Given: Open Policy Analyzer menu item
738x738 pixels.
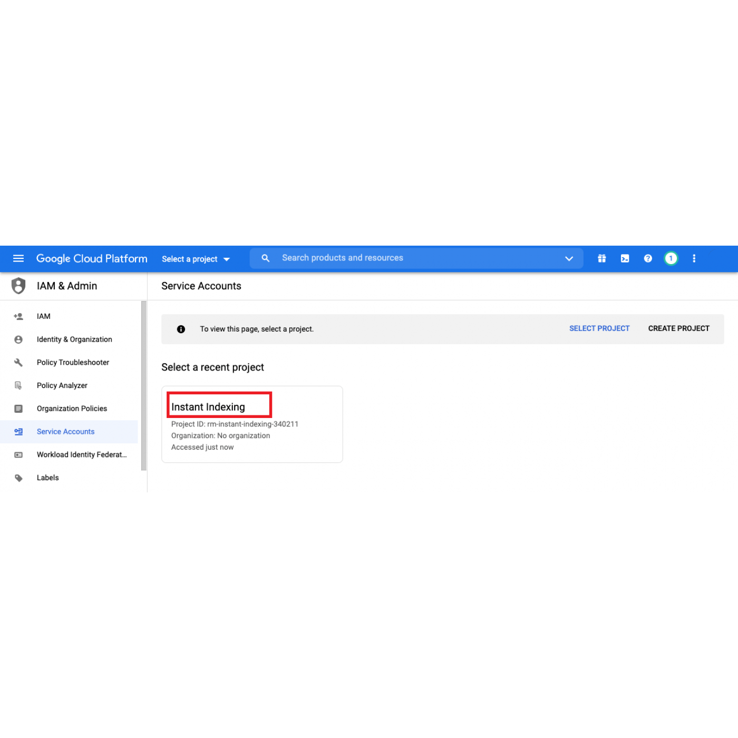Looking at the screenshot, I should pyautogui.click(x=62, y=385).
